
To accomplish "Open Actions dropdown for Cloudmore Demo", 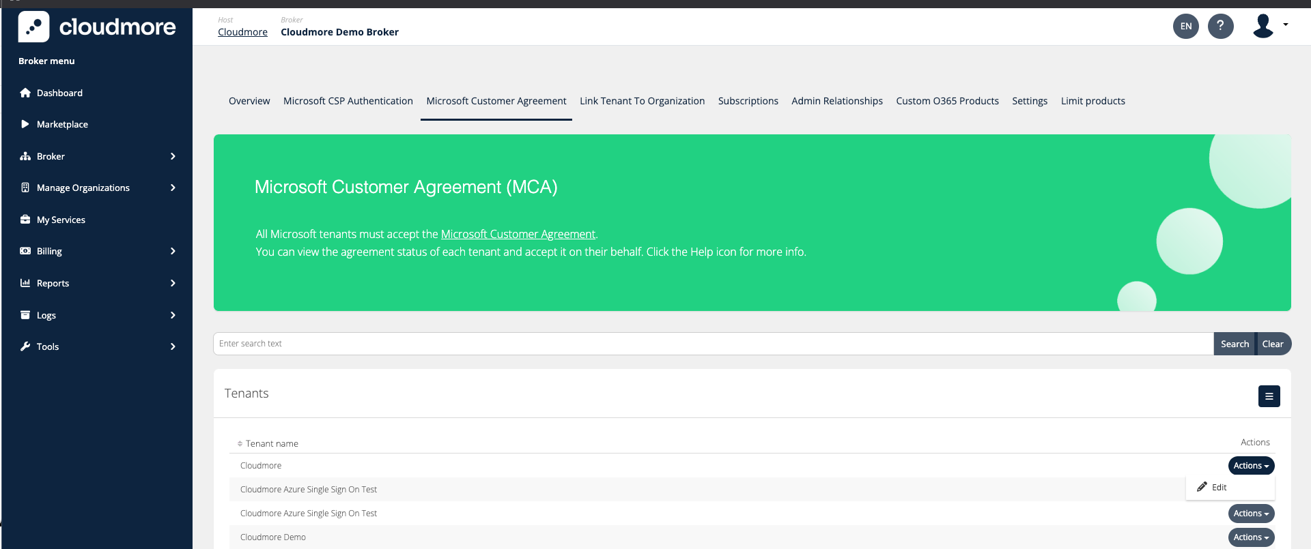I will click(x=1250, y=537).
